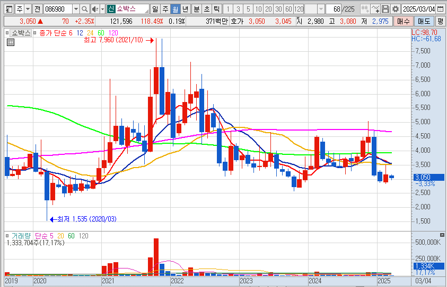Click the bid price 3,045

click(283, 21)
